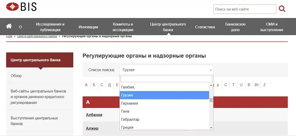Collapse the Грузия search list combo box

166,70
